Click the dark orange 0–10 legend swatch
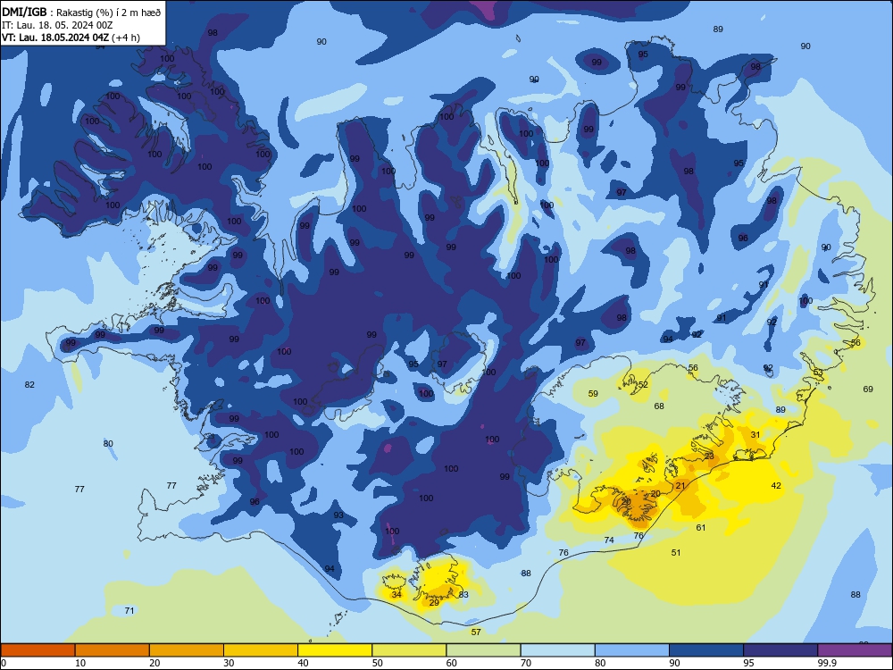This screenshot has height=670, width=893. click(38, 650)
